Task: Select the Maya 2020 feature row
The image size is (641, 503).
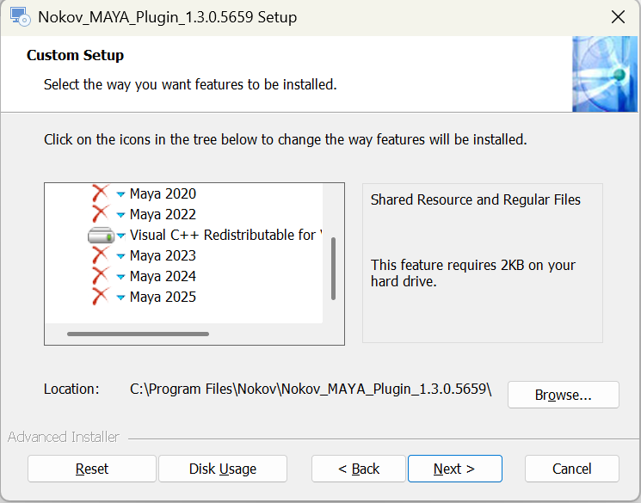Action: 163,193
